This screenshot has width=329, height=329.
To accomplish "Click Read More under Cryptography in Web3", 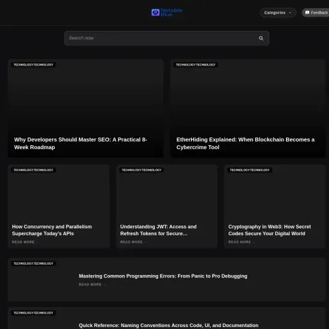I will (242, 242).
